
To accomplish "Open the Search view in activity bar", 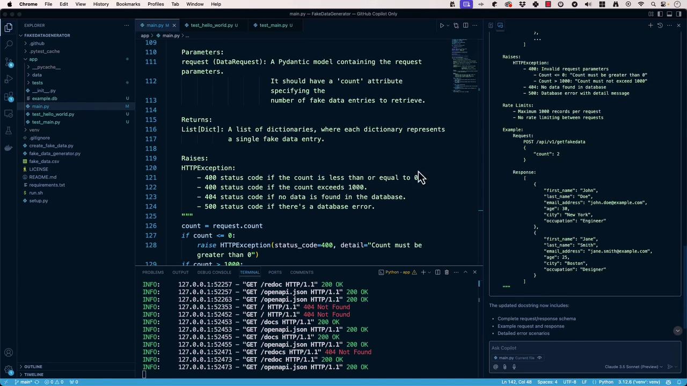I will click(x=9, y=45).
